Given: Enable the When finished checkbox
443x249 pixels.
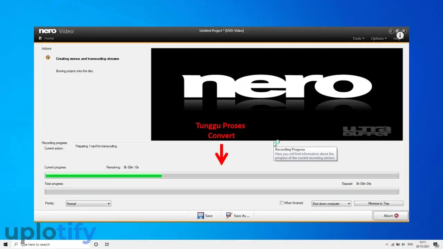Looking at the screenshot, I should pos(281,203).
